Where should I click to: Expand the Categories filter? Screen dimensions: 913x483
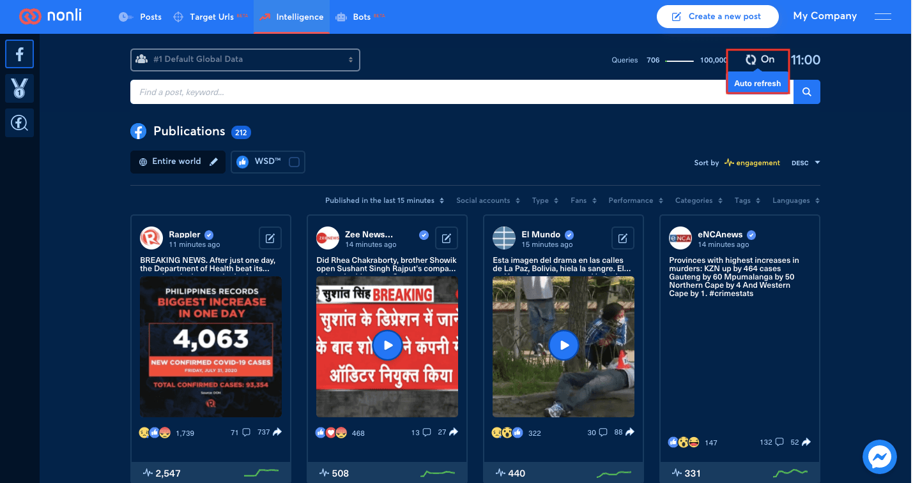point(699,200)
